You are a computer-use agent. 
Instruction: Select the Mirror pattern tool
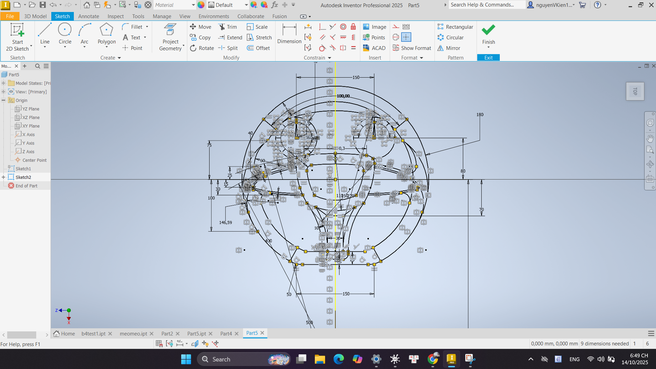point(449,48)
